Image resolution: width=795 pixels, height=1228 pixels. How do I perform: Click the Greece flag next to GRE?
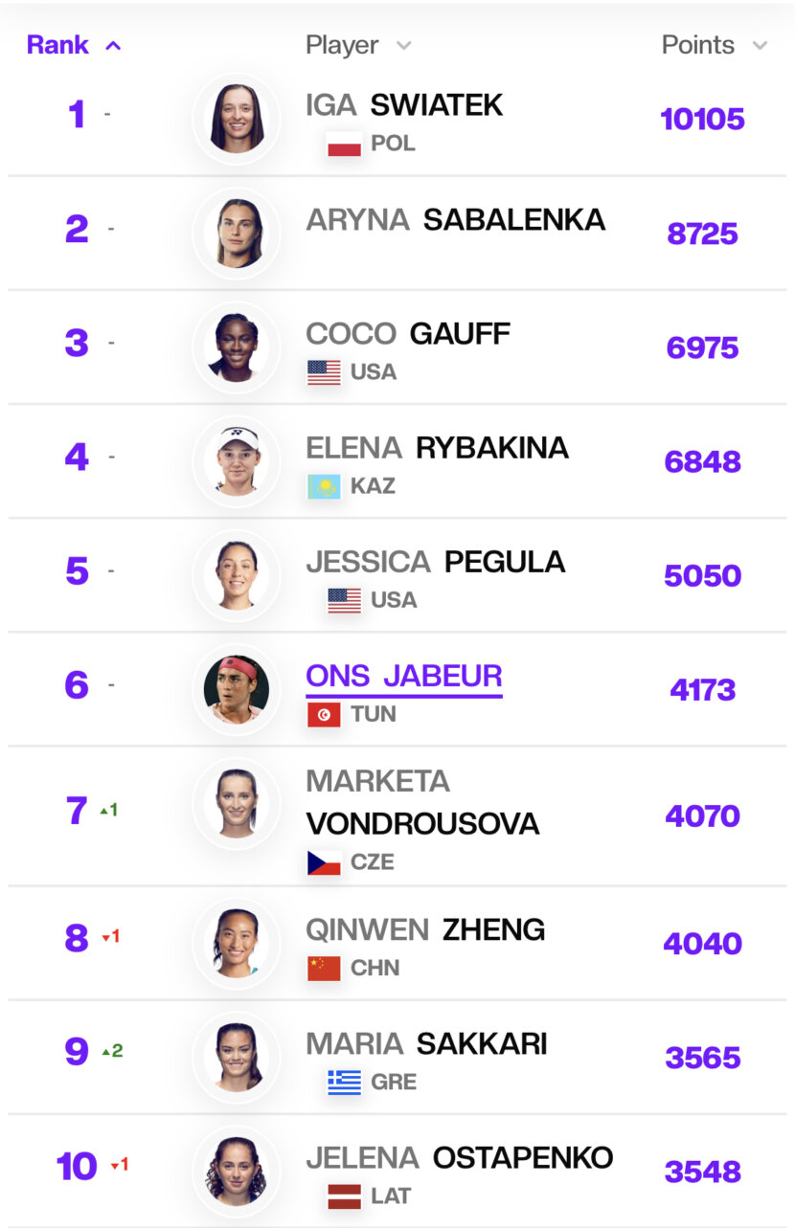point(344,1083)
